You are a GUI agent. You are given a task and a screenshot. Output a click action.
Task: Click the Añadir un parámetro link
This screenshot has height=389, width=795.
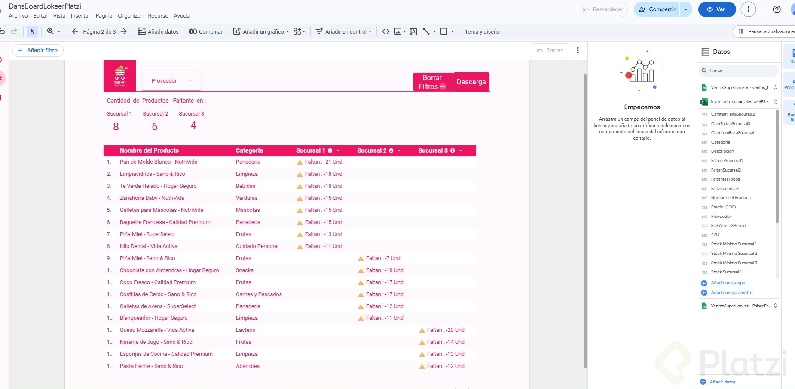click(731, 293)
